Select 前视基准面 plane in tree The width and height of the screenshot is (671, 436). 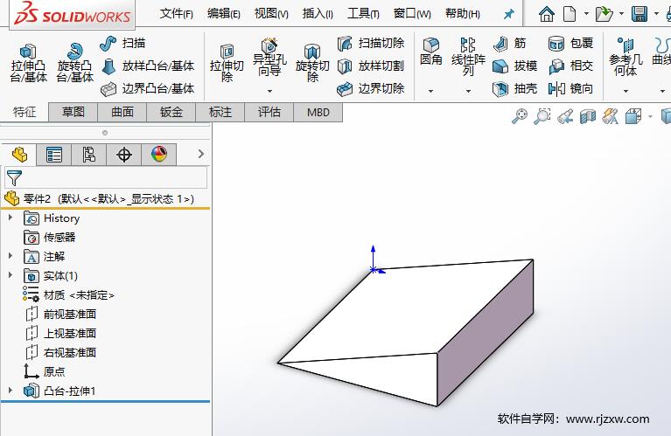tap(70, 315)
